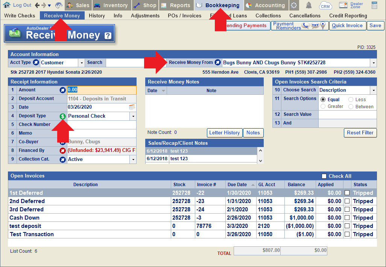Select the Equal search option

pyautogui.click(x=323, y=100)
